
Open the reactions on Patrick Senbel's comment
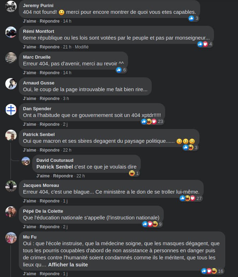[x=191, y=147]
